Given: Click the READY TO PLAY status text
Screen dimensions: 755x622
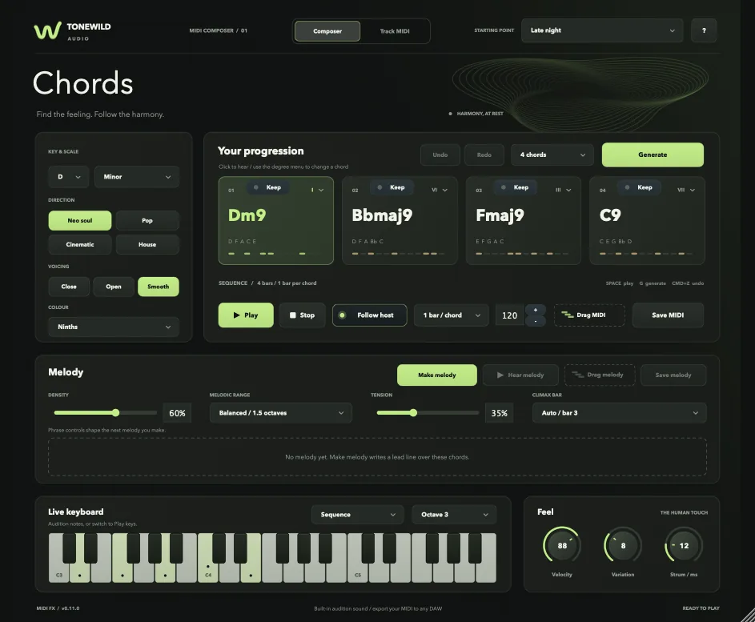Looking at the screenshot, I should click(x=701, y=608).
